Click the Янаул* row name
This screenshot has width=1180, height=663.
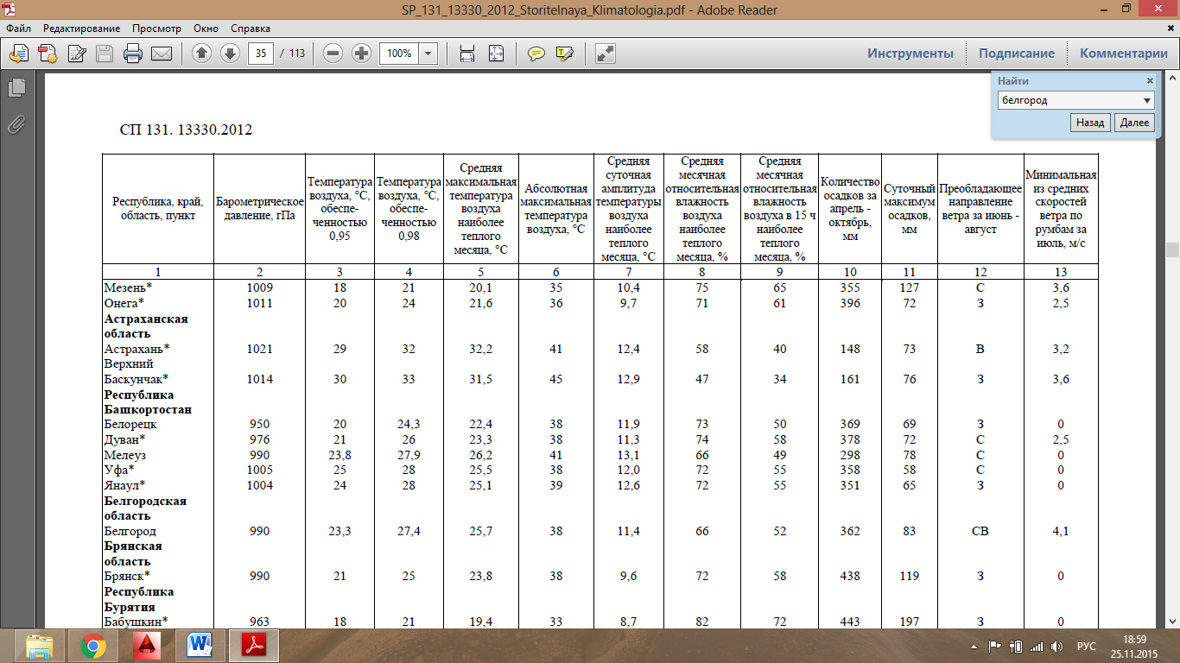point(127,485)
